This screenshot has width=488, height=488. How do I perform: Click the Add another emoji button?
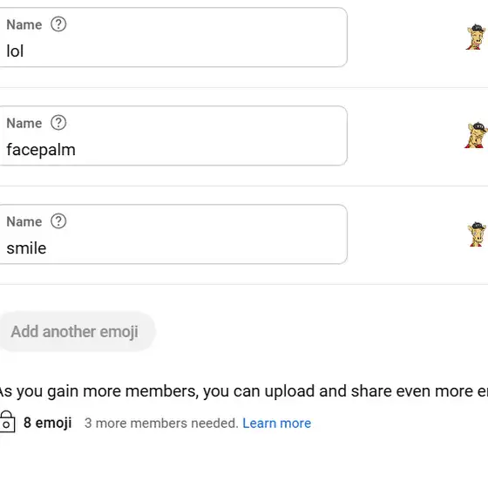point(77,331)
